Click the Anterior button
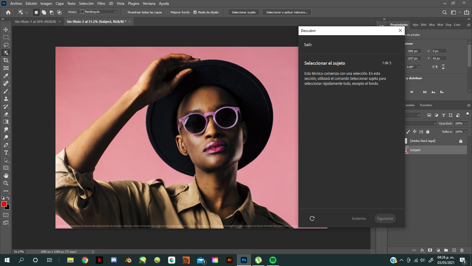The height and width of the screenshot is (266, 472). tap(359, 218)
